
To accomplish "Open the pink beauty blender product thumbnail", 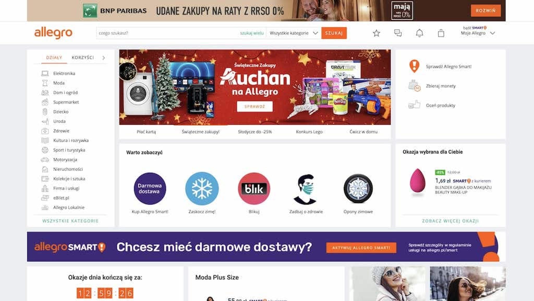I will tap(417, 181).
